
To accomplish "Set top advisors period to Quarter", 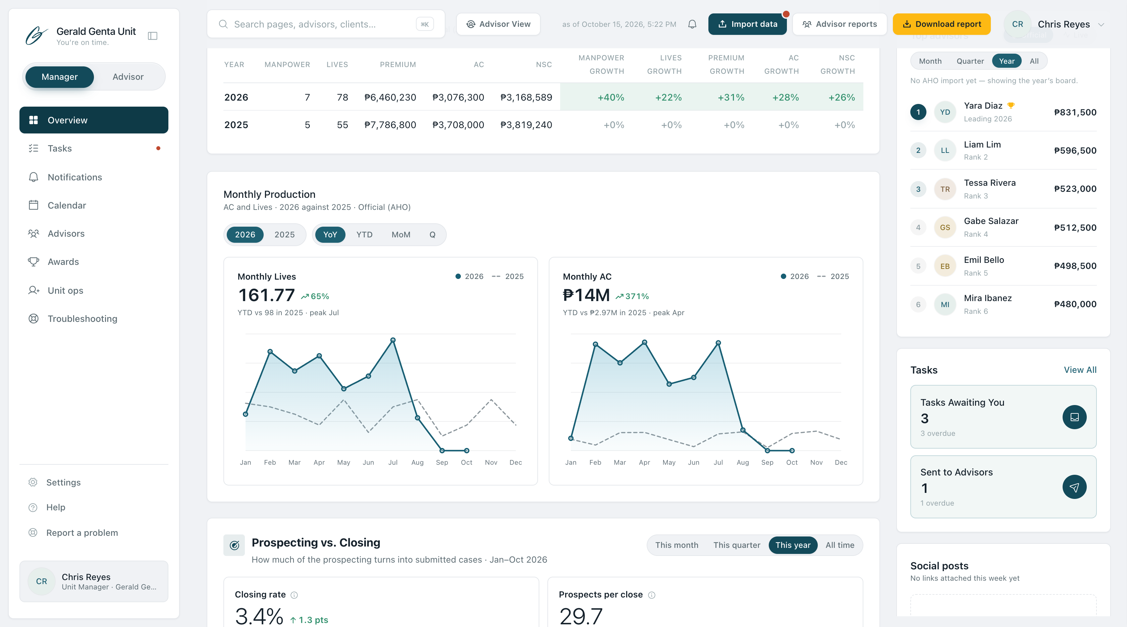I will pyautogui.click(x=970, y=61).
